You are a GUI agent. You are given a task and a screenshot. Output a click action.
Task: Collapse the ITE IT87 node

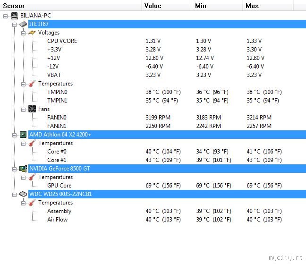[x=14, y=25]
